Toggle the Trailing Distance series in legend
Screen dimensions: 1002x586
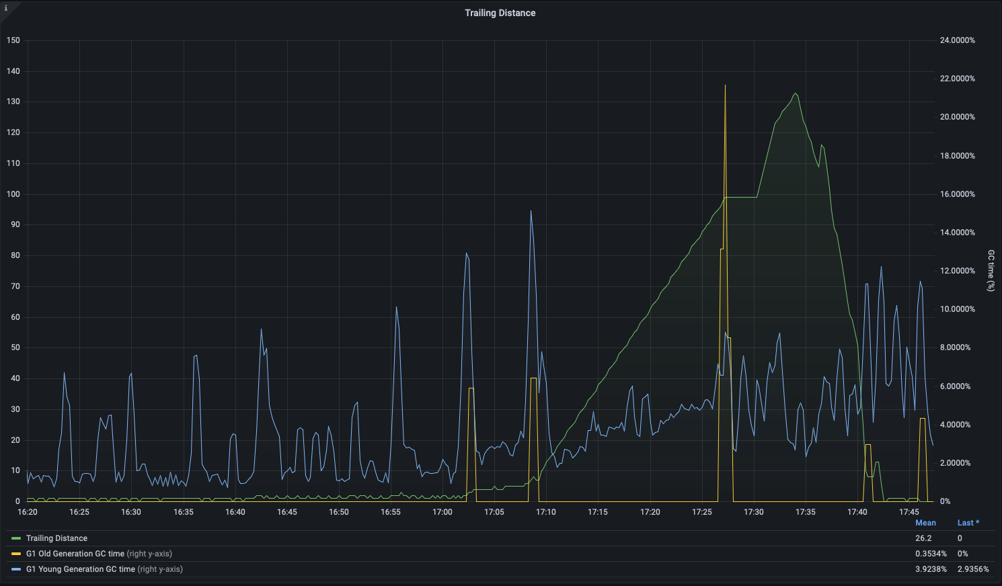(x=56, y=538)
